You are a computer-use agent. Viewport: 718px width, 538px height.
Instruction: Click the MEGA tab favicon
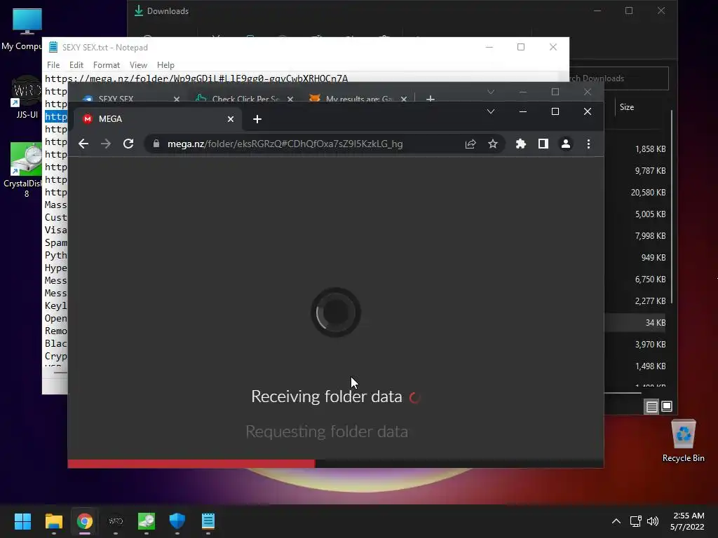pos(88,119)
